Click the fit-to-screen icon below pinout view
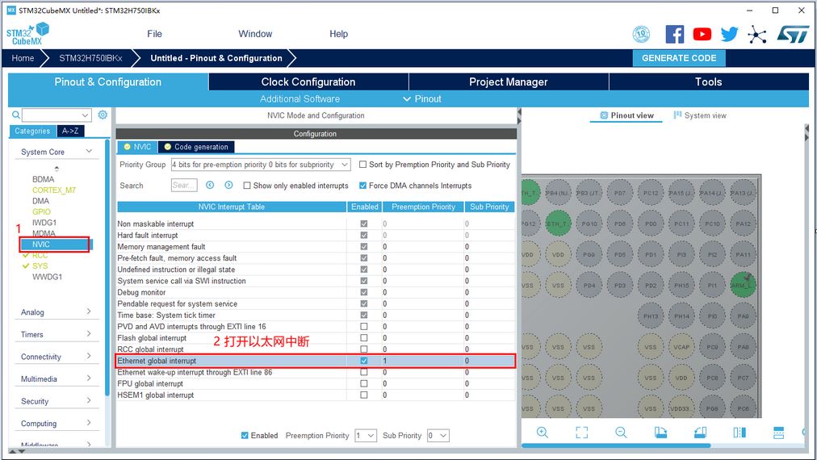This screenshot has height=460, width=817. tap(581, 433)
